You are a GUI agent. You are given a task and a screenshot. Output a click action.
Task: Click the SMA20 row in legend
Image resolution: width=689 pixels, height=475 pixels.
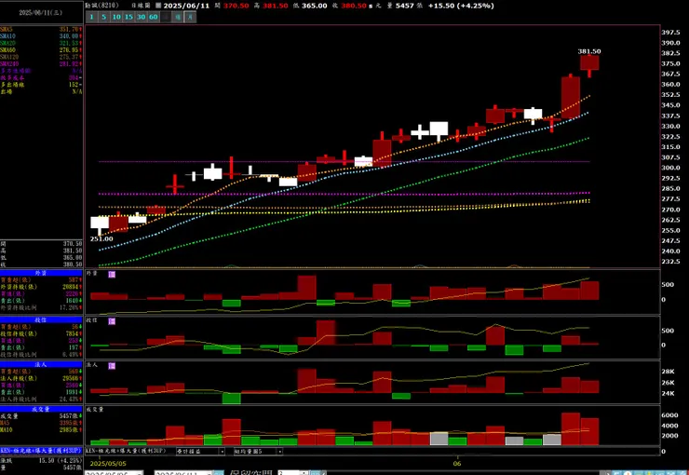pos(41,43)
